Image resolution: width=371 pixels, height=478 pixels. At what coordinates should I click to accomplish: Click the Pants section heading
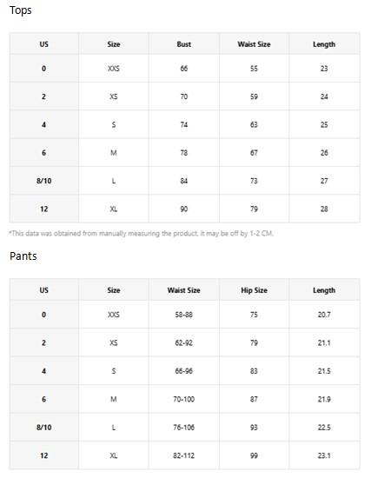(23, 256)
